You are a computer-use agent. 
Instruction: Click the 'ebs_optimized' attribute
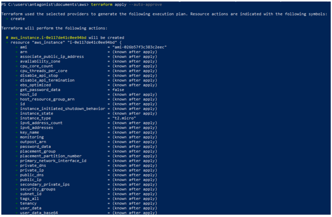[x=35, y=85]
